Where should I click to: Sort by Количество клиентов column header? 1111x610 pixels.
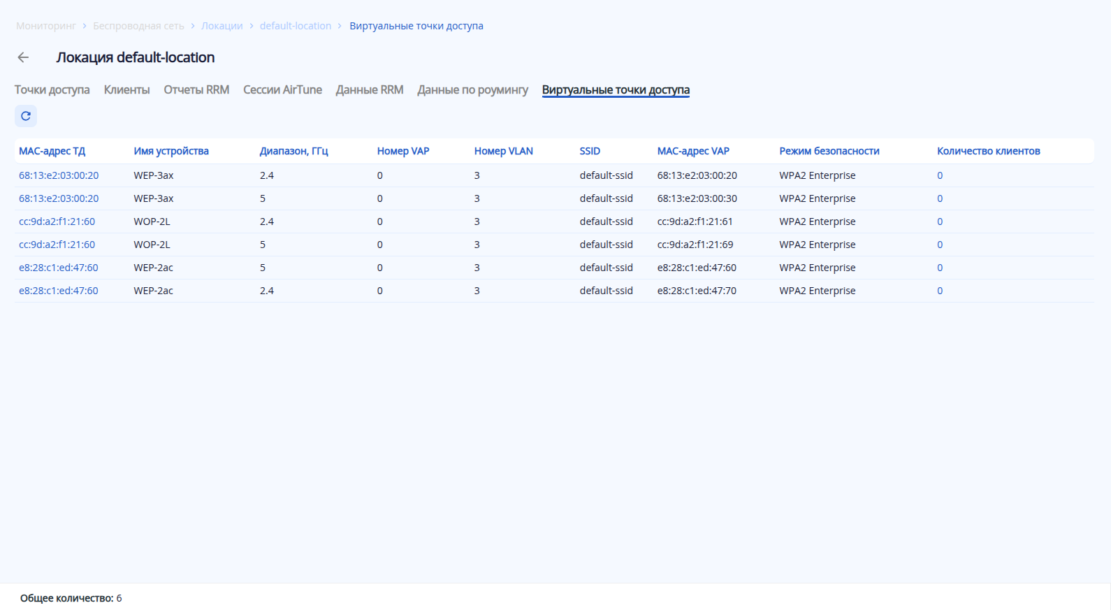click(x=988, y=151)
